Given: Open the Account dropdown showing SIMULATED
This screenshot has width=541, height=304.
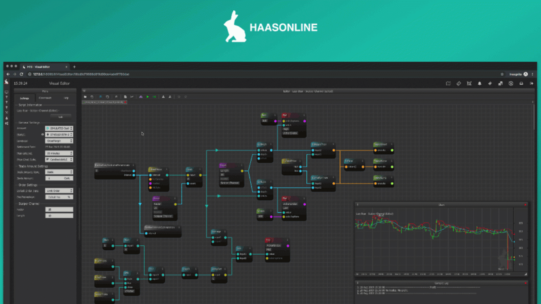Looking at the screenshot, I should pos(59,128).
